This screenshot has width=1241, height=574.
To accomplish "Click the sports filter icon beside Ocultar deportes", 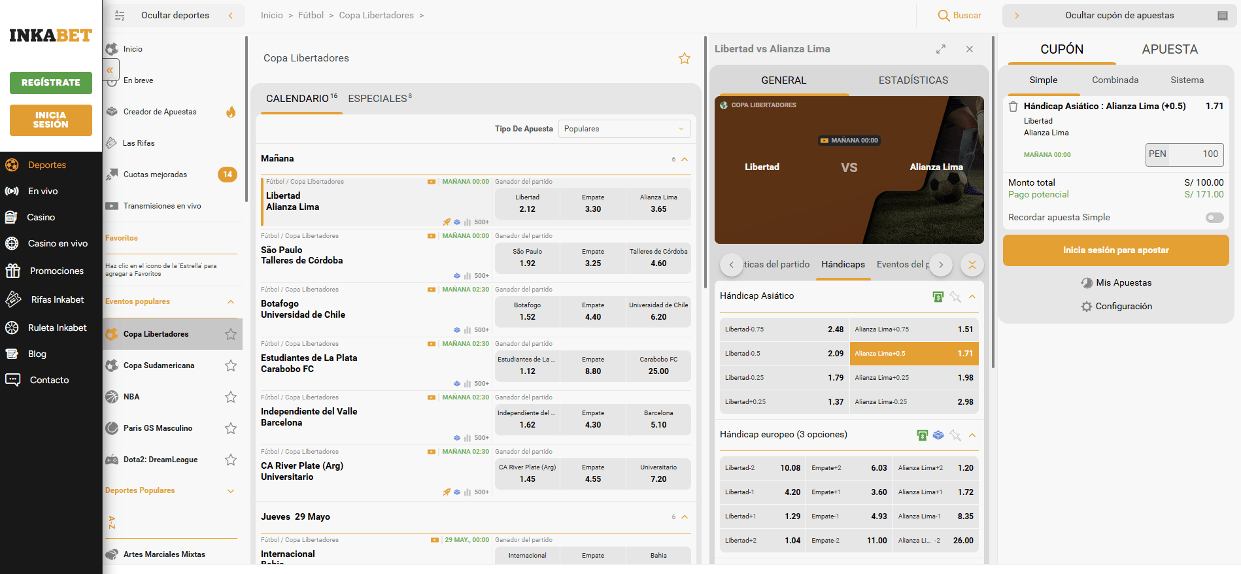I will (120, 16).
